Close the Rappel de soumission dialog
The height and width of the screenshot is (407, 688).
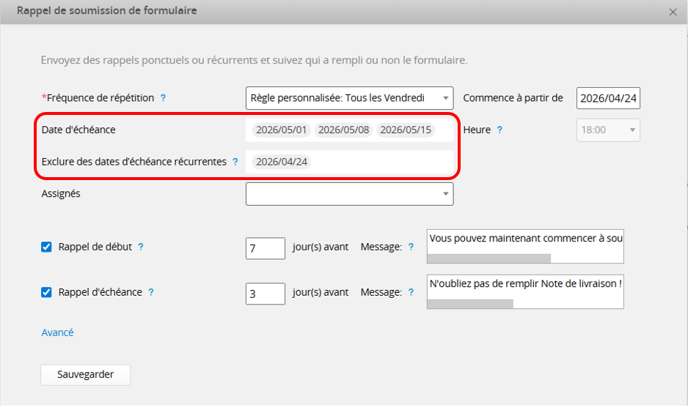(673, 12)
